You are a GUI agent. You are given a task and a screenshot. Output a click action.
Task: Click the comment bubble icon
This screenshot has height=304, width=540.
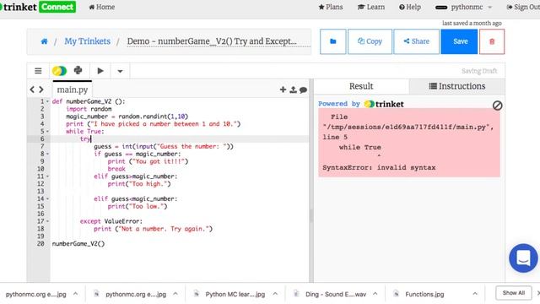pyautogui.click(x=304, y=90)
